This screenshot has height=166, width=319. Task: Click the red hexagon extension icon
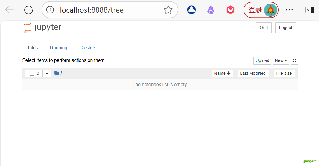(x=230, y=10)
